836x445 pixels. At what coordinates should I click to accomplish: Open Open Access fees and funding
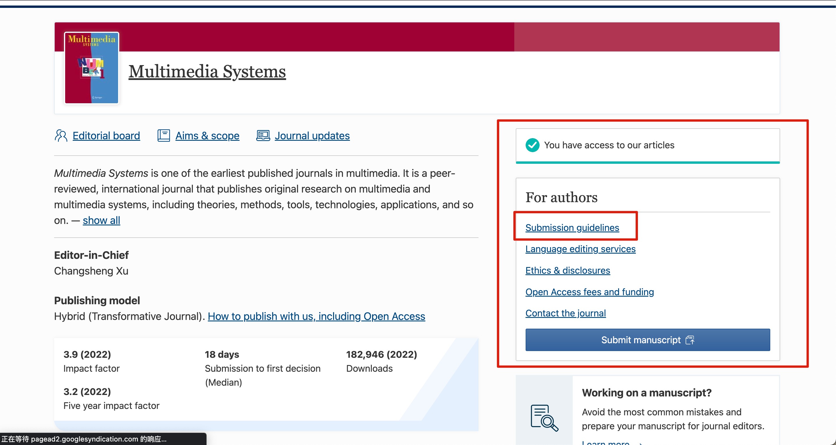click(589, 292)
